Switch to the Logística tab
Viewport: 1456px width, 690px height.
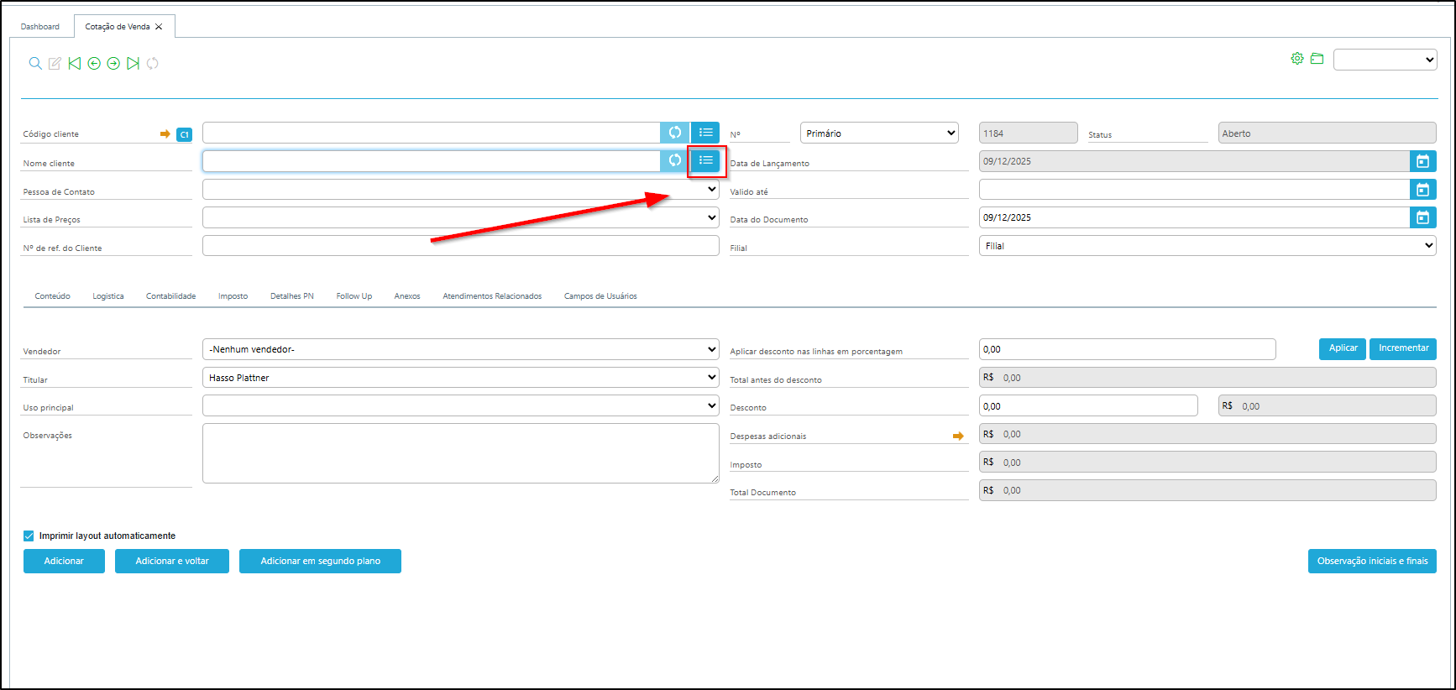tap(108, 296)
